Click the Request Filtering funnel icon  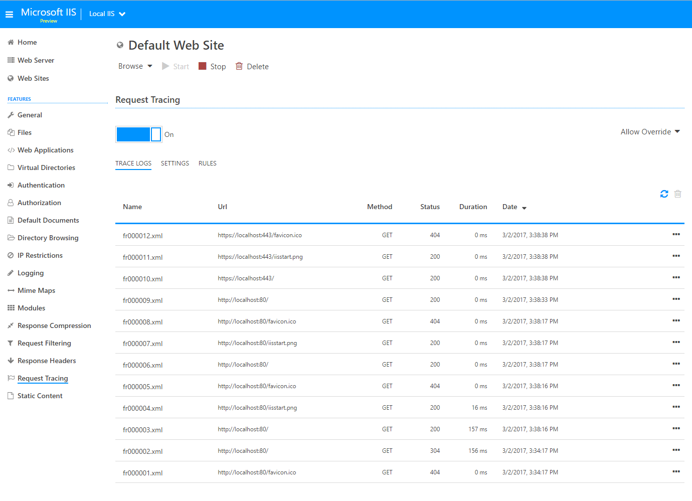[x=11, y=343]
